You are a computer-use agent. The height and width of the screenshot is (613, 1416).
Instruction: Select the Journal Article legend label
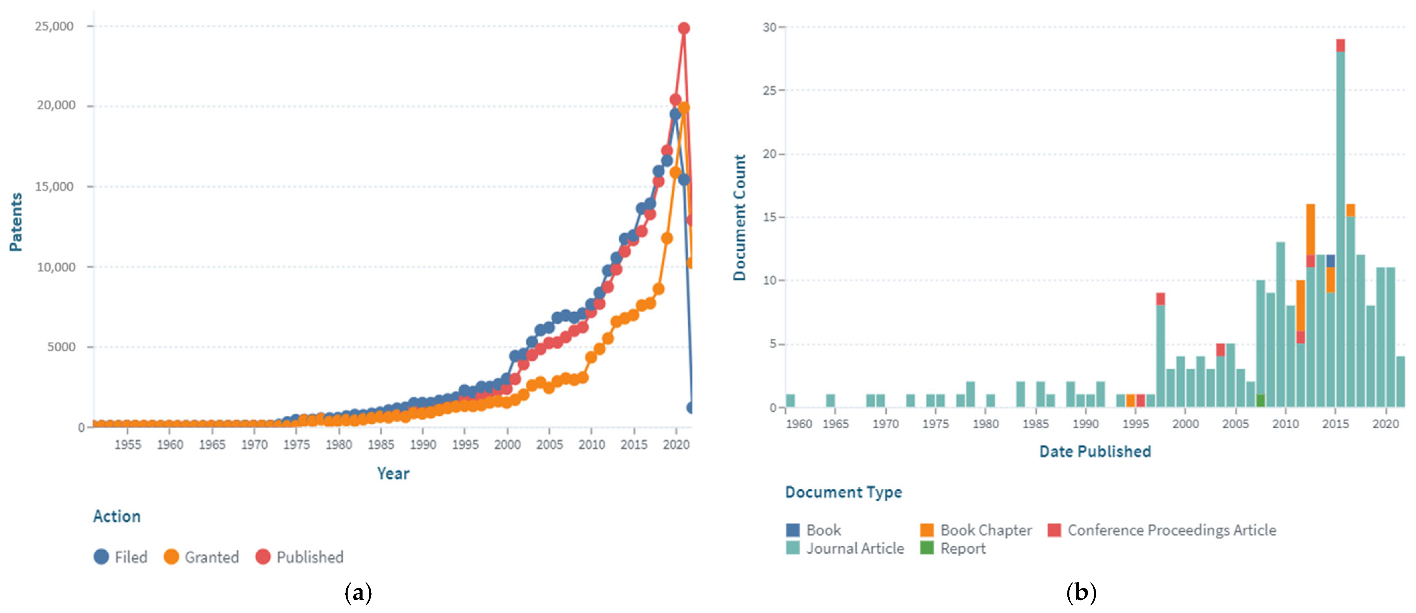(x=855, y=548)
